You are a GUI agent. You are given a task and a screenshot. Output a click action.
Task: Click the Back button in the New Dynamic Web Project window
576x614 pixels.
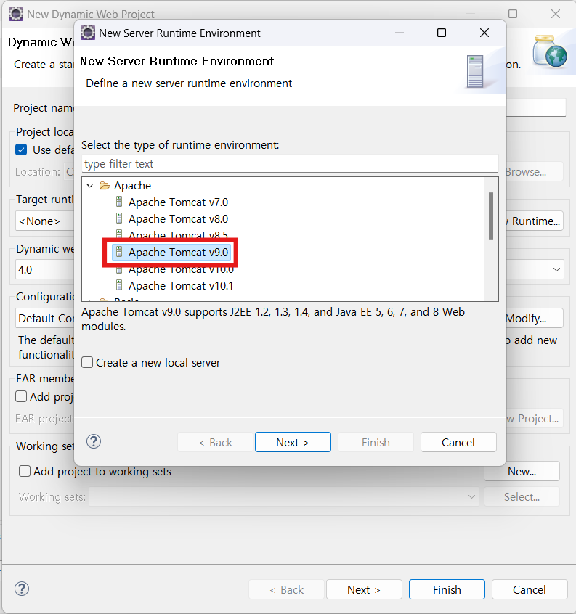(286, 589)
